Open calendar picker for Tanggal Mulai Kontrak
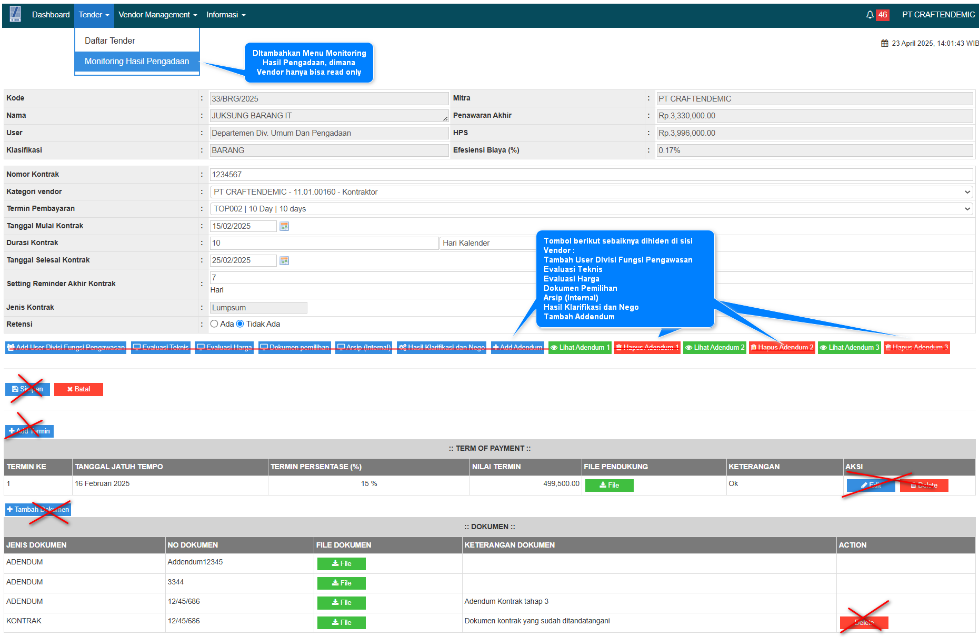The height and width of the screenshot is (637, 979). 284,226
